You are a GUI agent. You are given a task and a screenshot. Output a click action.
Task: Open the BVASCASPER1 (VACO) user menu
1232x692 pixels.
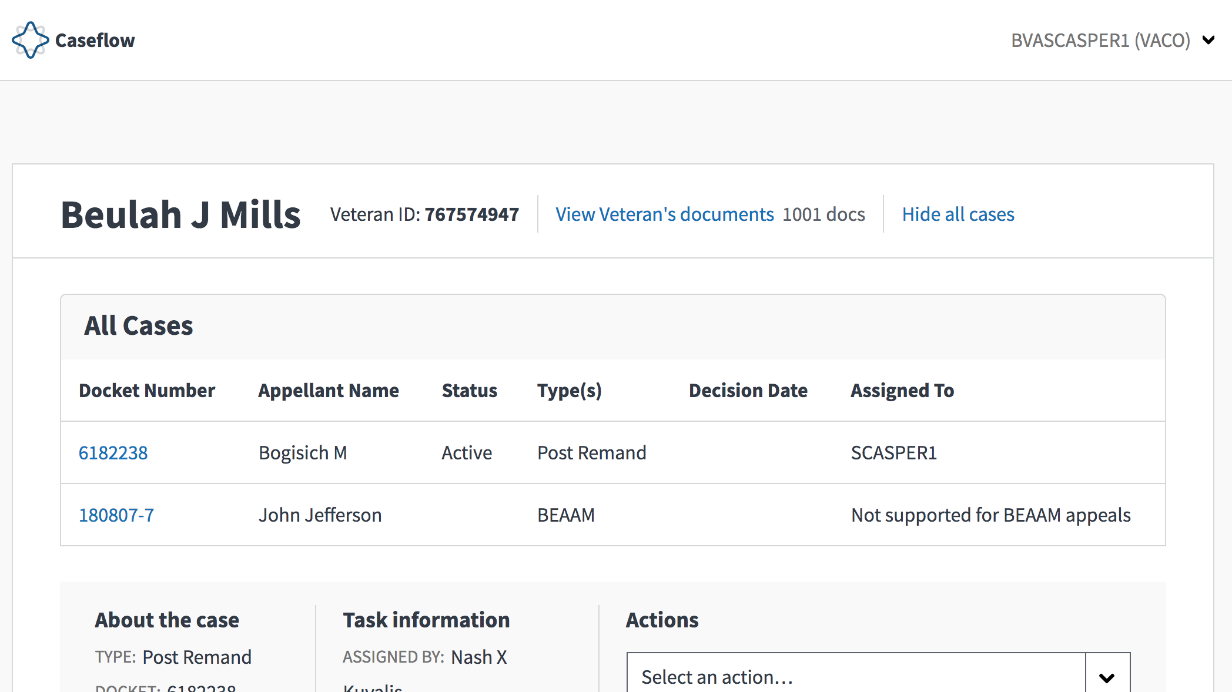tap(1112, 40)
